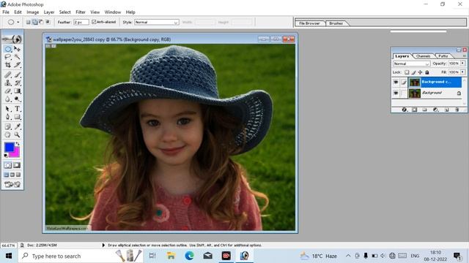Create a new layer icon
Screen dimensions: 469x263
446,110
